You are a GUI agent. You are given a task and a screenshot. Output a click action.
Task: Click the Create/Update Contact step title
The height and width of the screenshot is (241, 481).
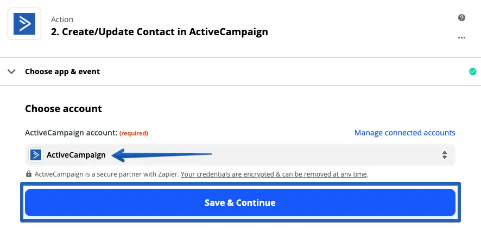(160, 32)
